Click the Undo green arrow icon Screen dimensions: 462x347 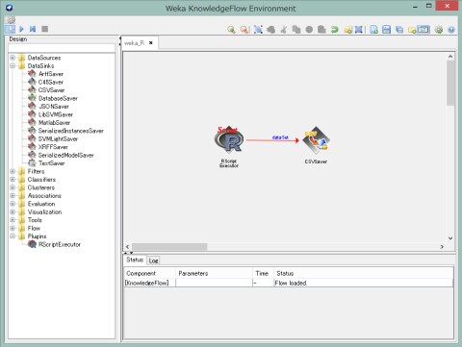click(x=335, y=30)
